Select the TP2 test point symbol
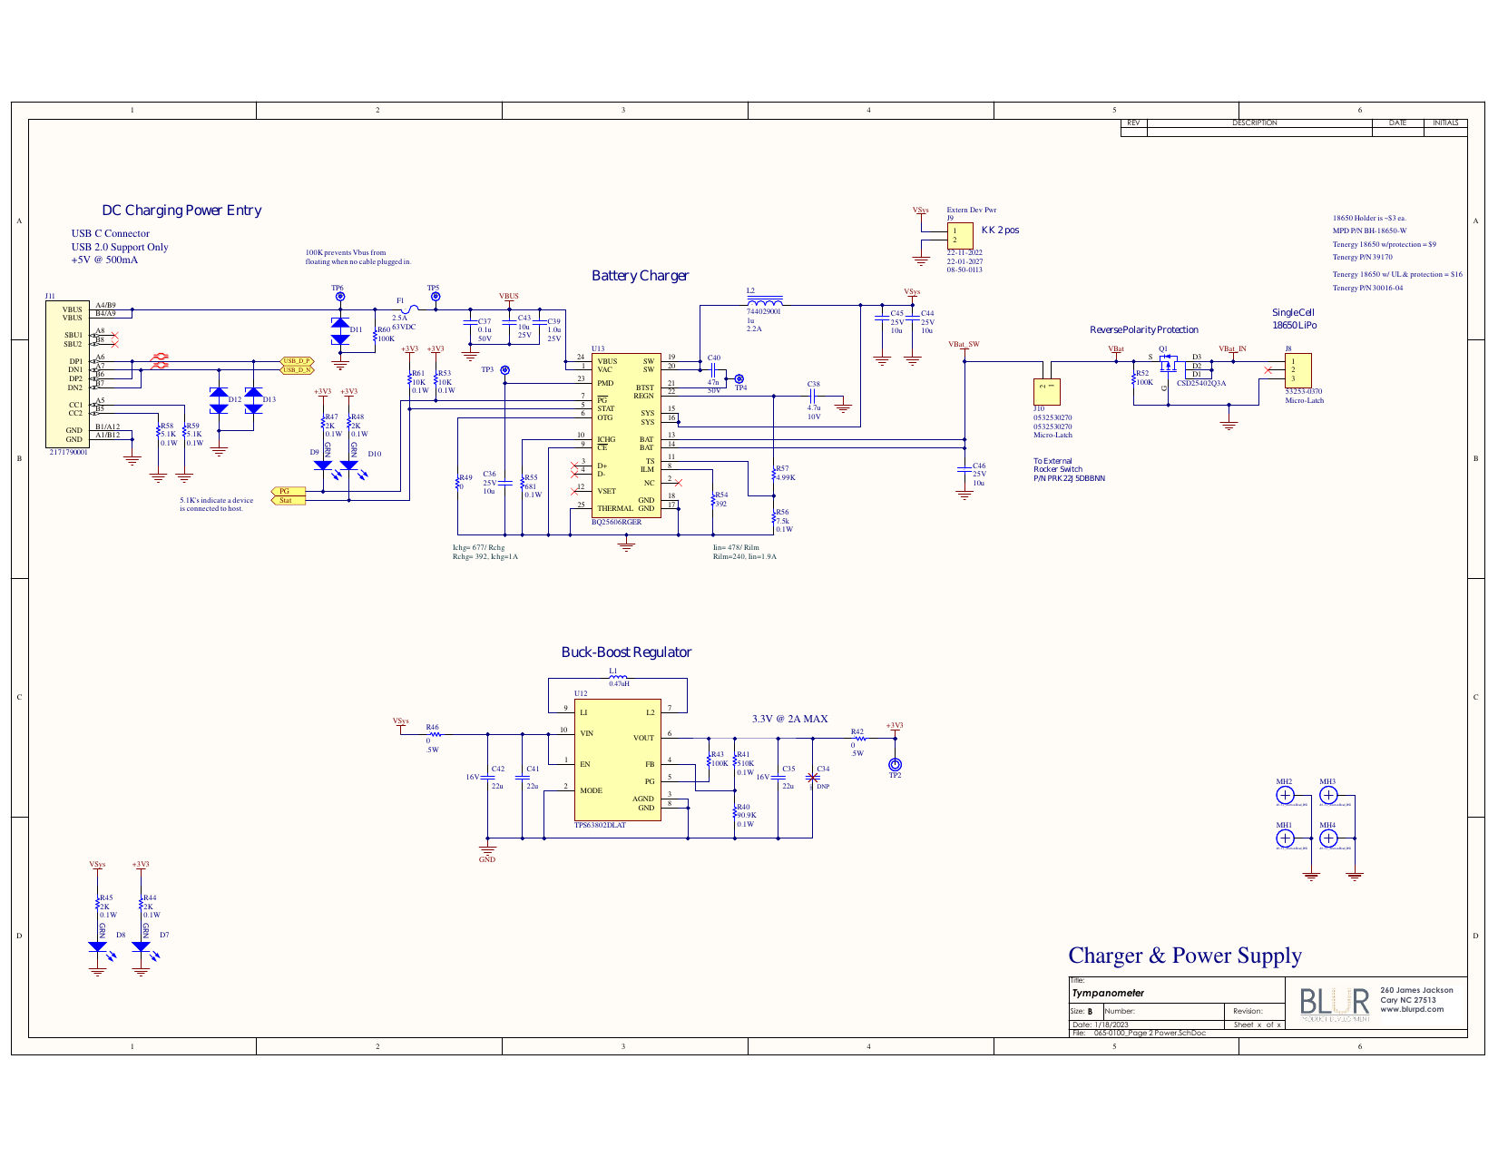The height and width of the screenshot is (1157, 1498). point(895,765)
